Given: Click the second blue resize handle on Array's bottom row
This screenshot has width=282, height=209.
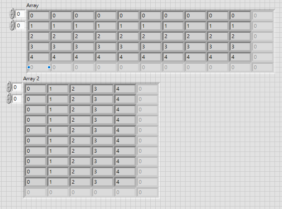Looking at the screenshot, I should pos(49,67).
